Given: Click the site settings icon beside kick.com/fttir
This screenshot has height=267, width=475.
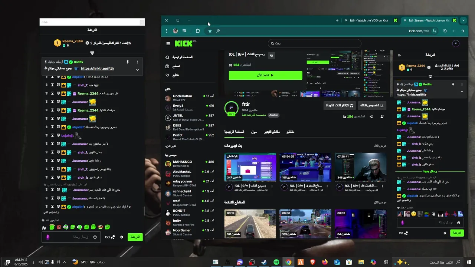Looking at the screenshot, I should click(x=435, y=31).
